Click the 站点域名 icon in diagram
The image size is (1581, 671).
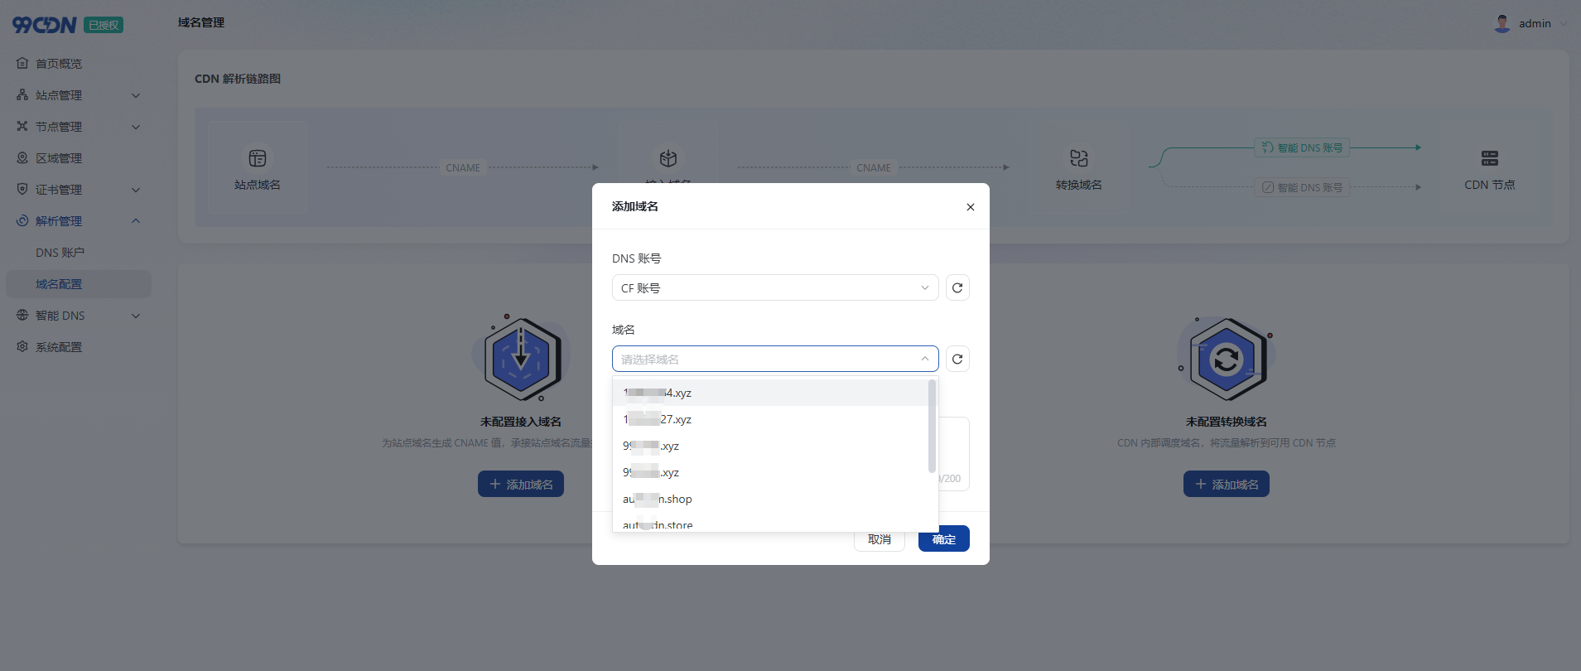coord(258,158)
